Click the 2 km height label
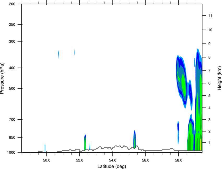The height and width of the screenshot is (169, 222). (209, 131)
